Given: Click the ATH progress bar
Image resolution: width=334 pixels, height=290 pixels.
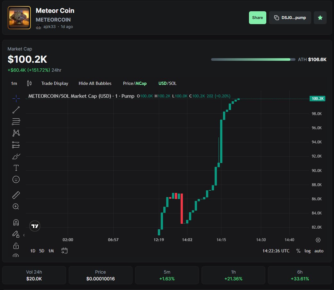Looking at the screenshot, I should (253, 59).
